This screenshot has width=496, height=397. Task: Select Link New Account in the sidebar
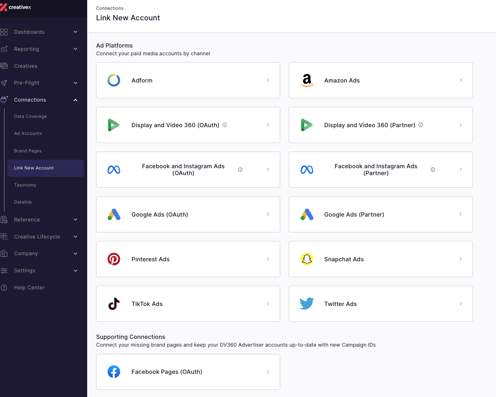pyautogui.click(x=45, y=168)
